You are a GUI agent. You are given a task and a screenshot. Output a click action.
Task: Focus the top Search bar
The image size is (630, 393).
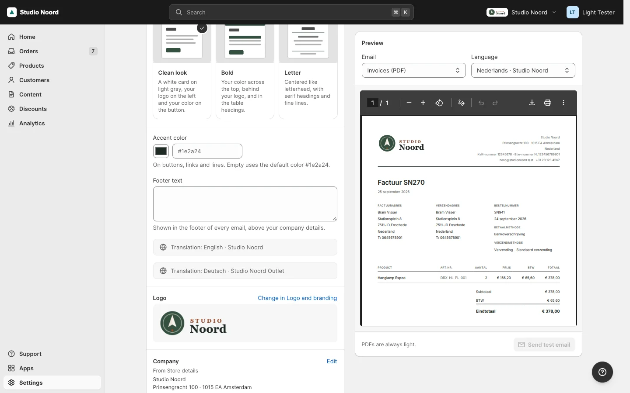(291, 12)
